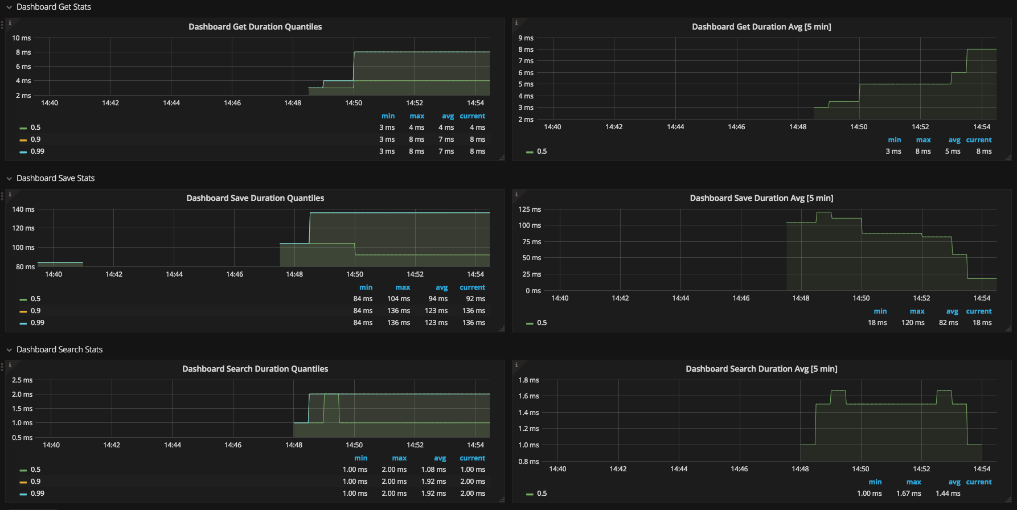Click resize handle of Dashboard Get Duration Quantiles panel
Viewport: 1017px width, 510px height.
(x=502, y=158)
